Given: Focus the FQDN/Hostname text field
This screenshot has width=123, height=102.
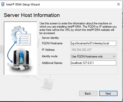Looking at the screenshot, I should click(x=93, y=43).
